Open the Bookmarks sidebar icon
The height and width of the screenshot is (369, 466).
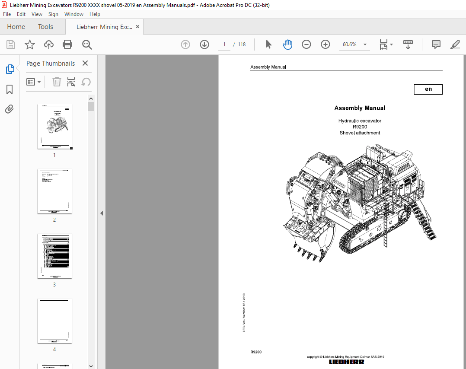coord(10,89)
